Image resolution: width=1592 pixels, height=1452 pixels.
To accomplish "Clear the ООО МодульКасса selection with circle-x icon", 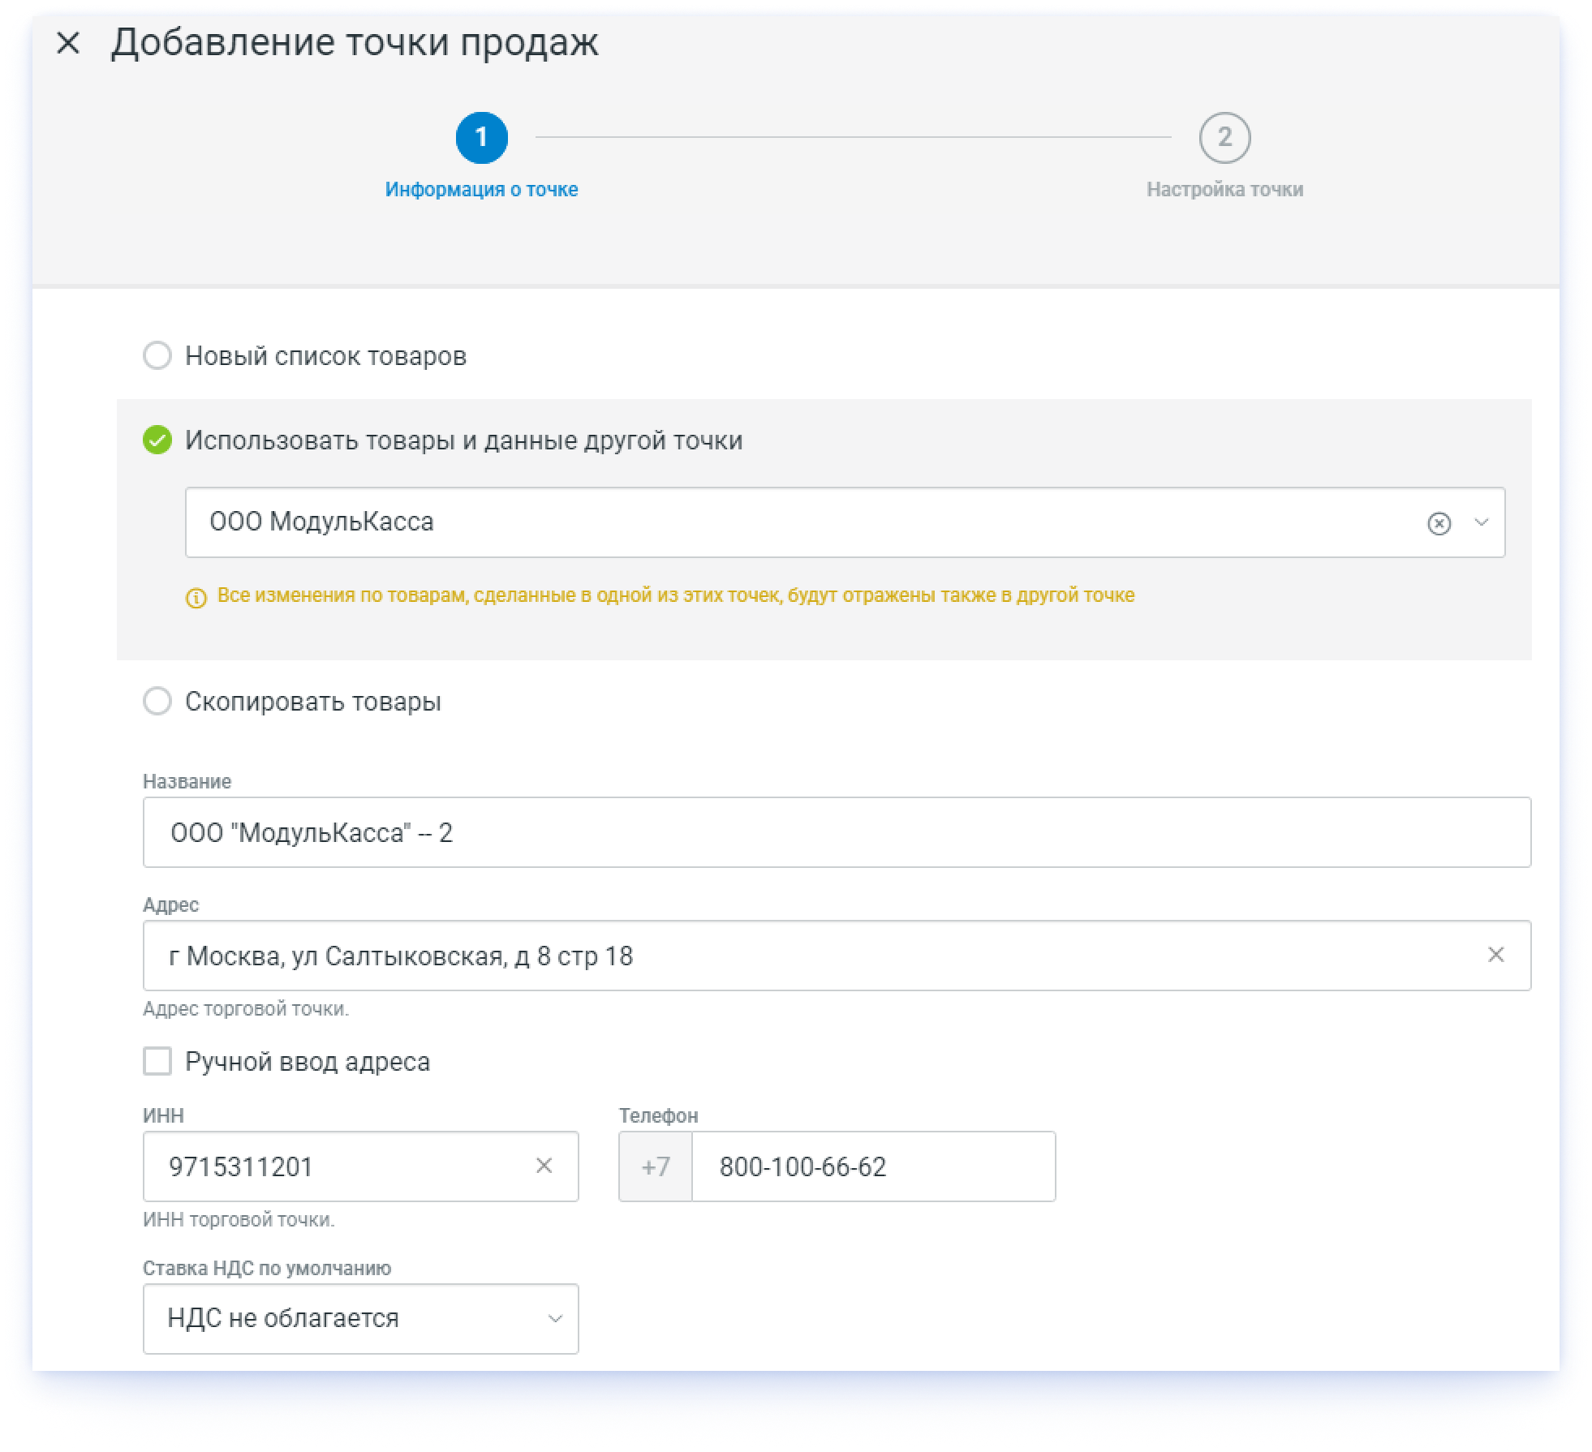I will tap(1439, 523).
